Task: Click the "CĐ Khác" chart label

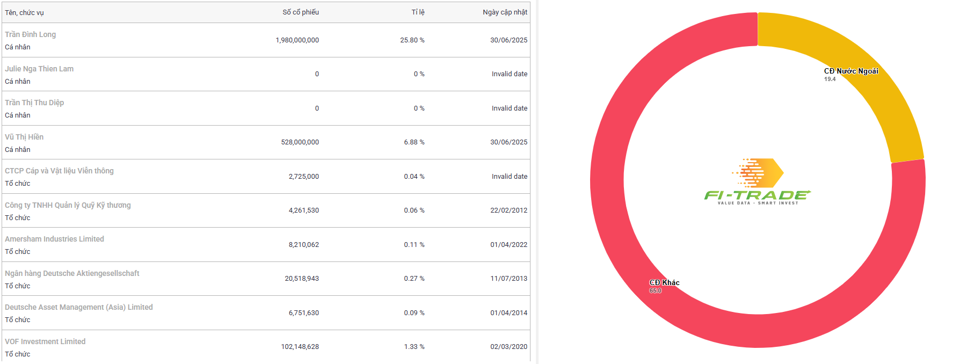Action: (664, 282)
